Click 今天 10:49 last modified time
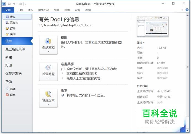The image size is (191, 134). pos(164,91)
